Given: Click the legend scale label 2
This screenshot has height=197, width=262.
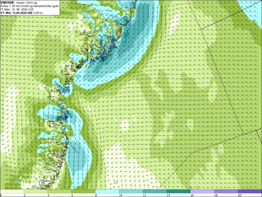Looking at the screenshot, I should click(25, 195).
